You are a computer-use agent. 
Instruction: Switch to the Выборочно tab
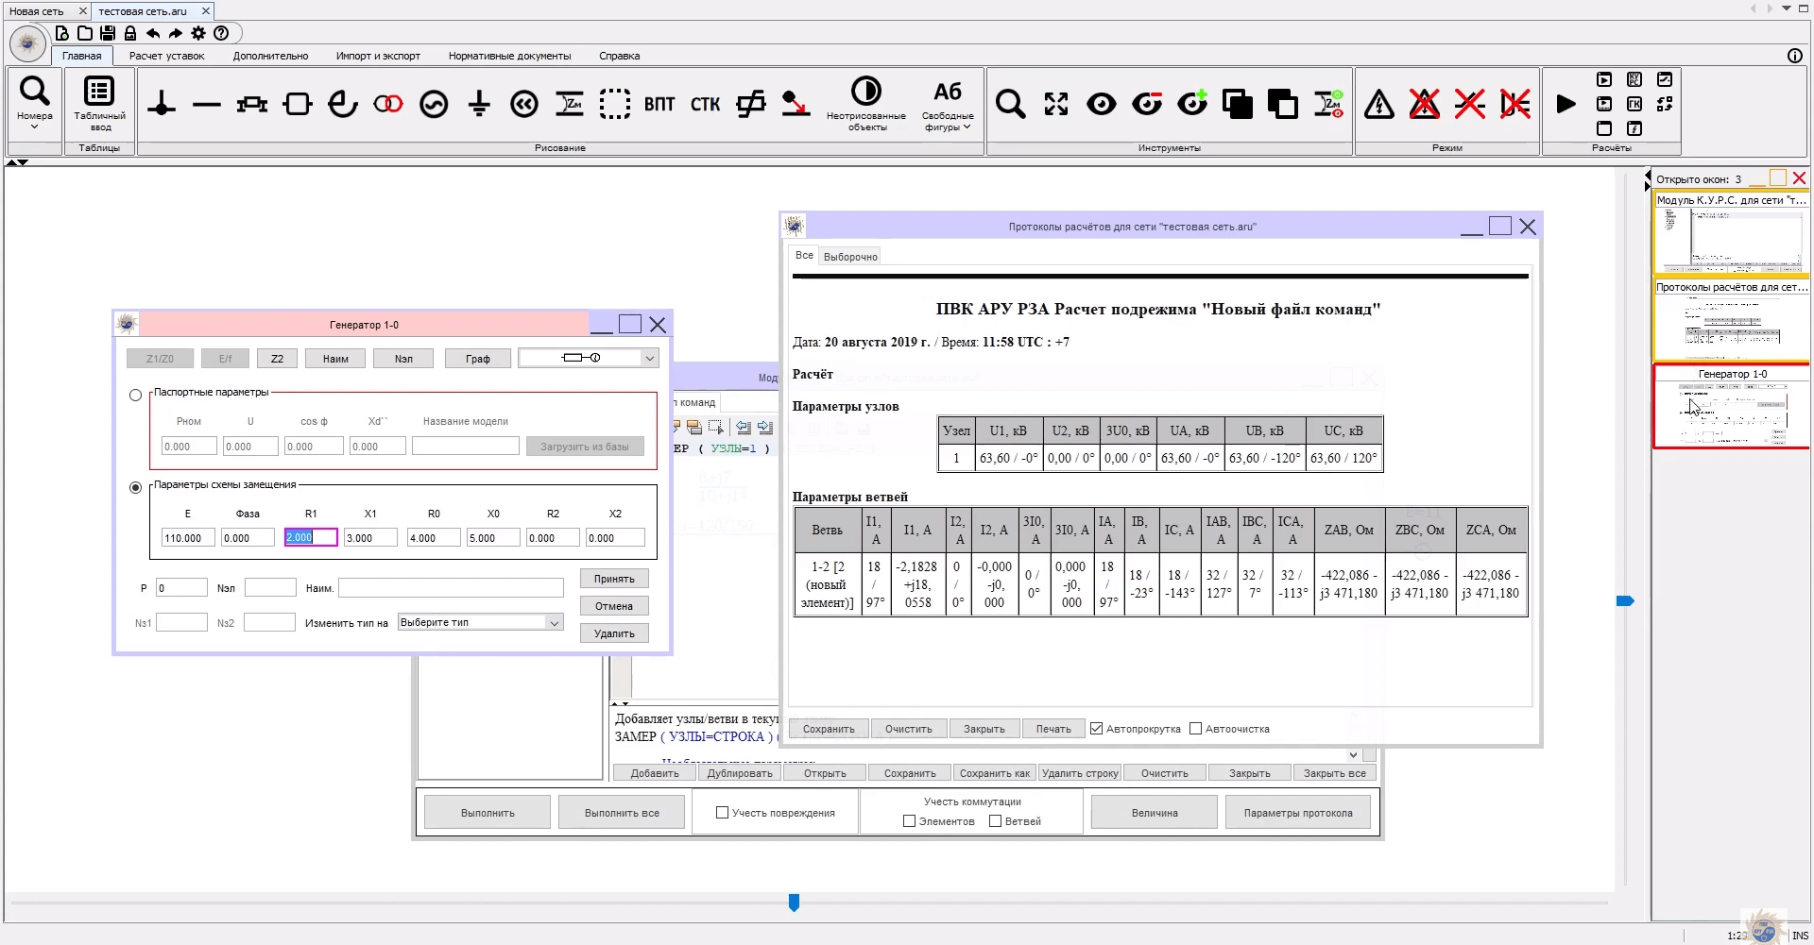coord(850,257)
